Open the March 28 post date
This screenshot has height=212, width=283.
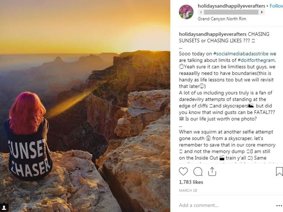[x=188, y=190]
